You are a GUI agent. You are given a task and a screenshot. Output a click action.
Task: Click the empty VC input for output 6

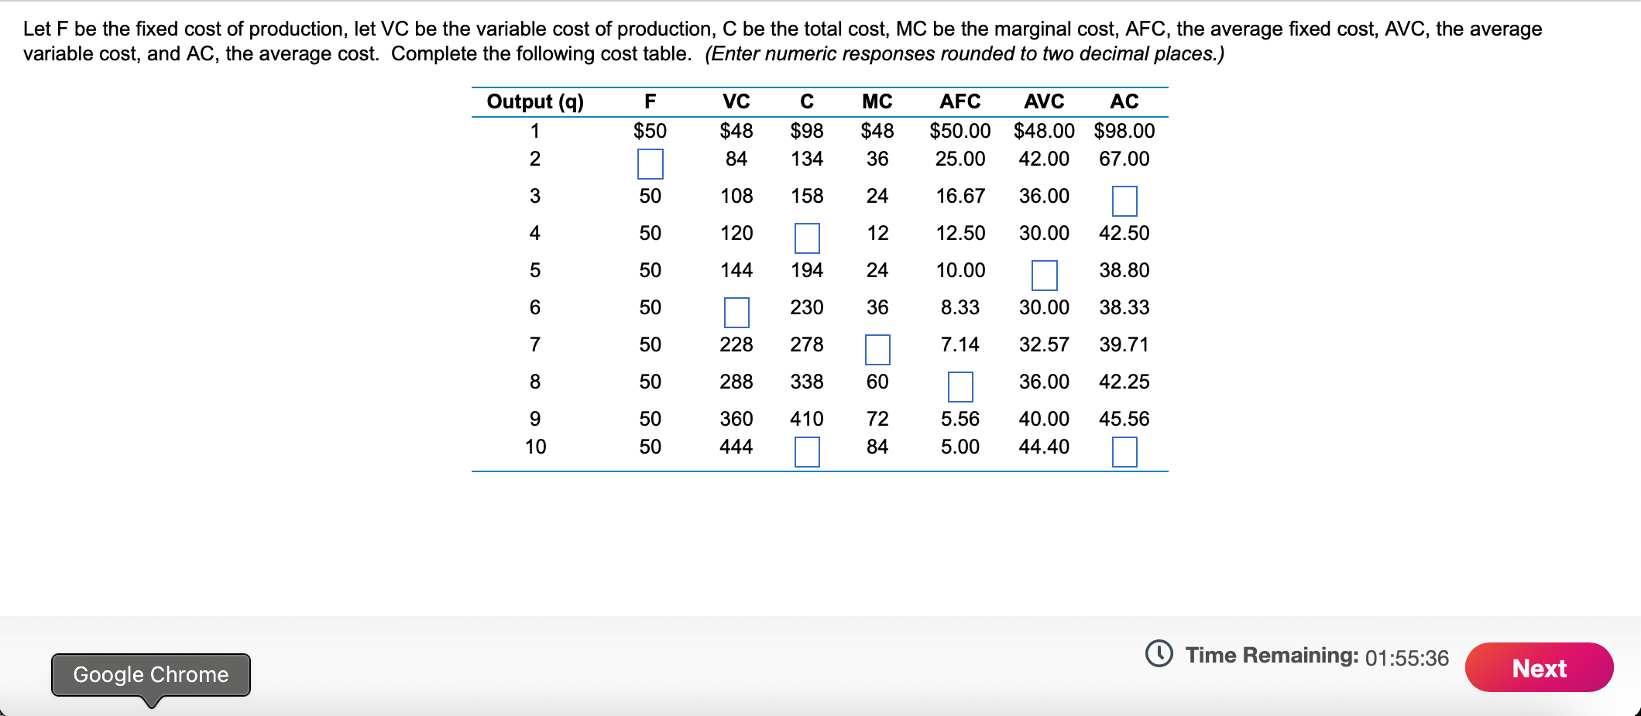(736, 313)
